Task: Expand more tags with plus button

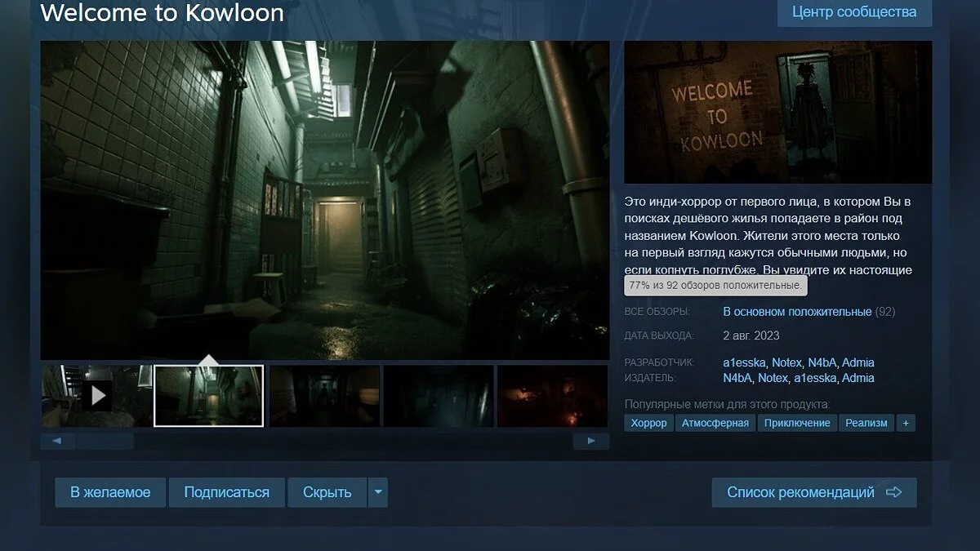Action: click(905, 423)
